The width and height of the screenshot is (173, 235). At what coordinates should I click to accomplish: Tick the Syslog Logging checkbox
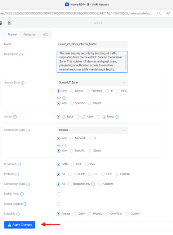click(58, 204)
